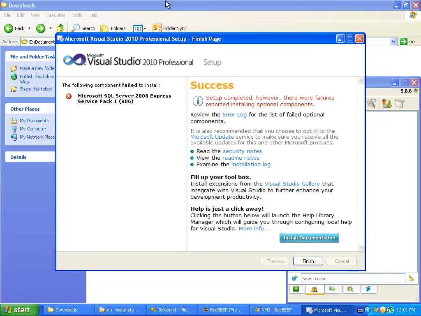The height and width of the screenshot is (316, 421).
Task: Click the blue information icon under Success
Action: pos(198,101)
